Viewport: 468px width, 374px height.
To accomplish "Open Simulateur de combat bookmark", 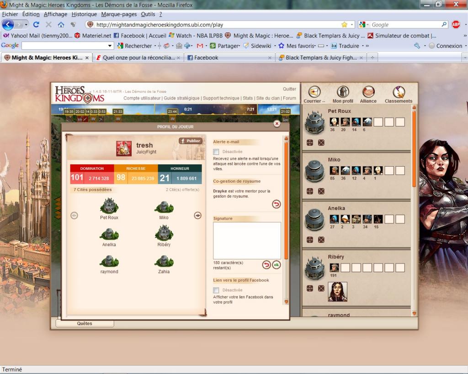I will (x=402, y=36).
